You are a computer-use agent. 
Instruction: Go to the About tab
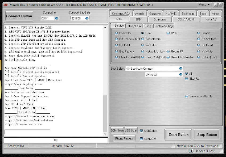coord(215,14)
